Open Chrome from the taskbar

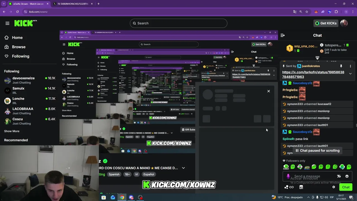pos(122,197)
